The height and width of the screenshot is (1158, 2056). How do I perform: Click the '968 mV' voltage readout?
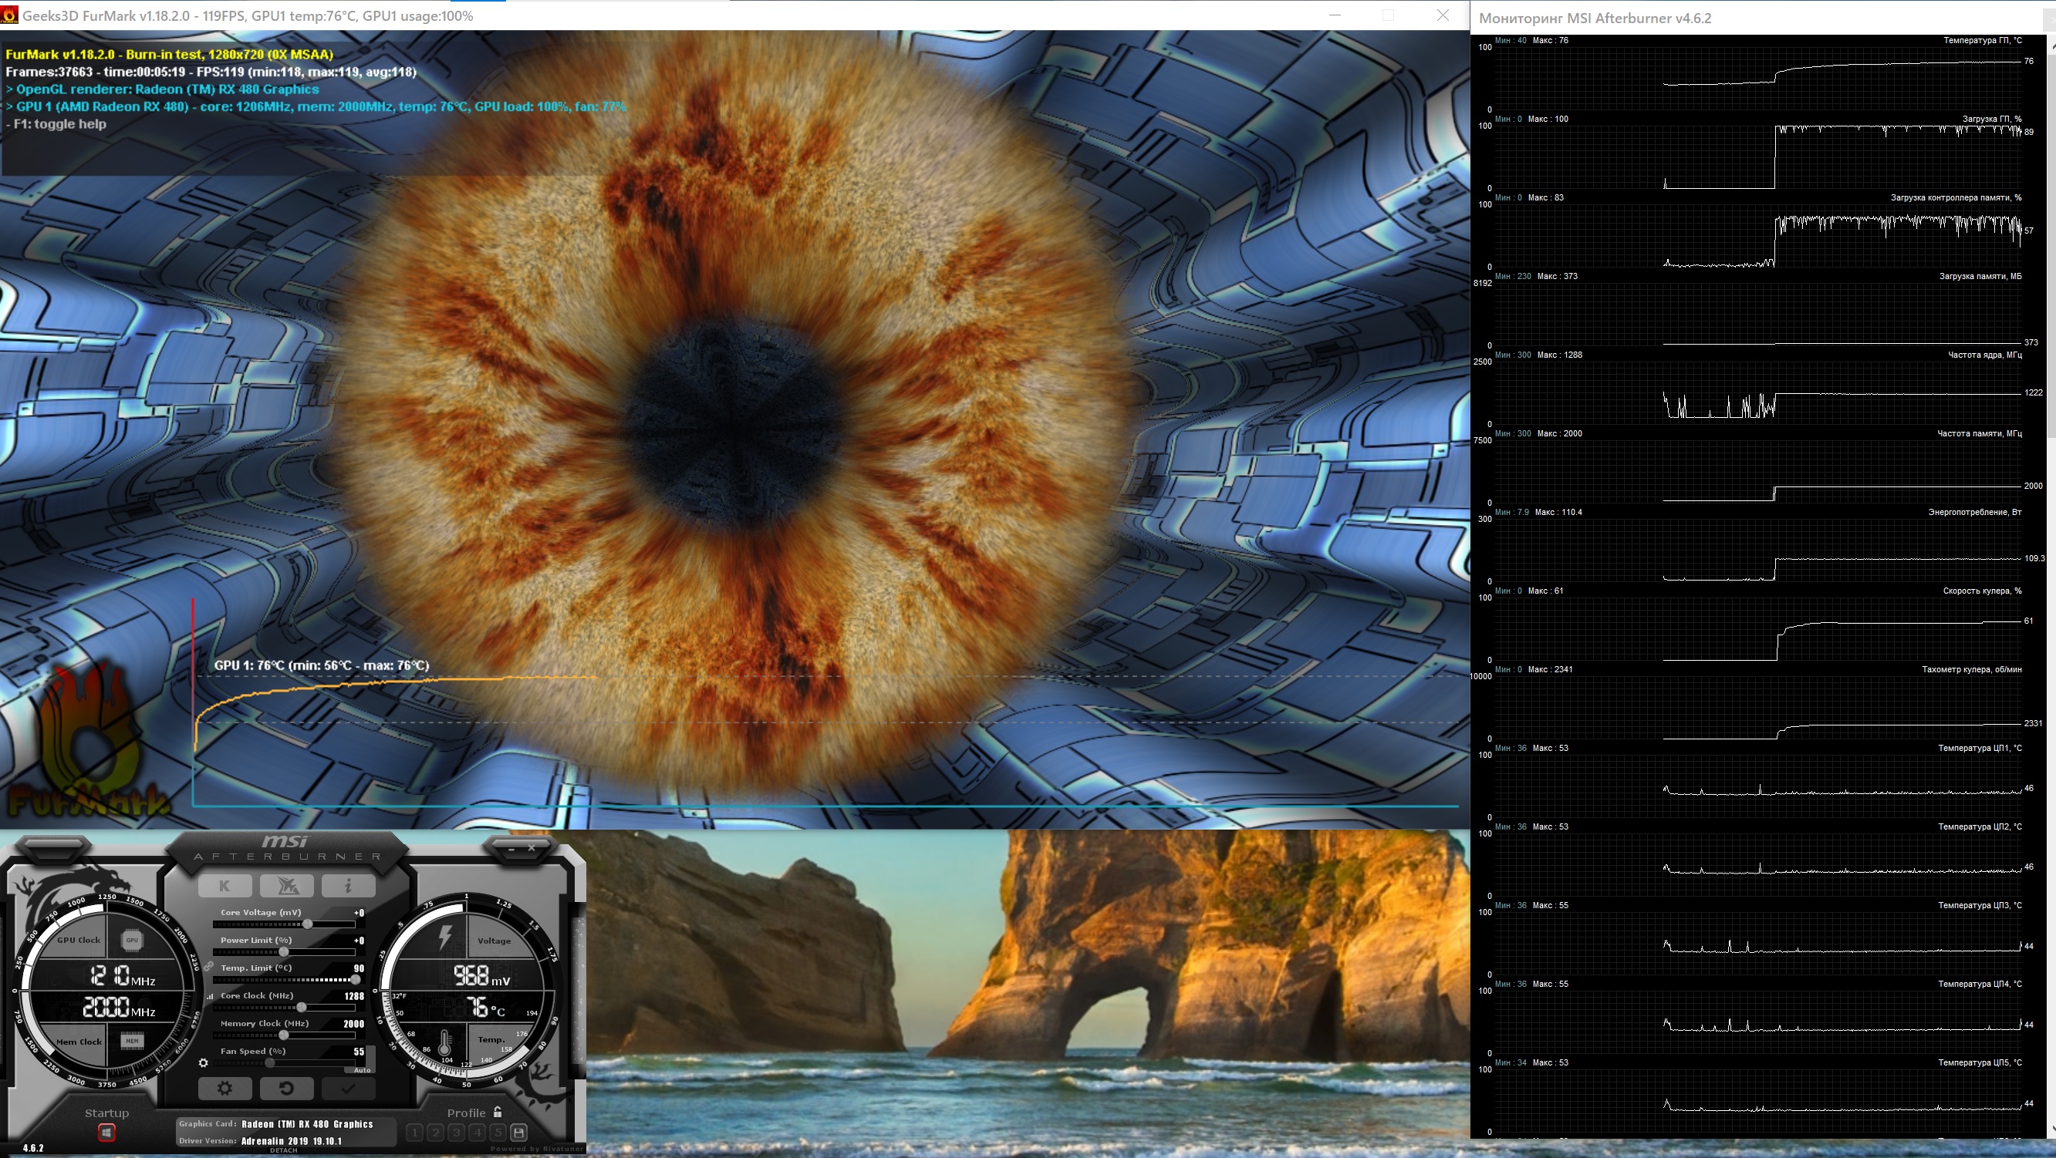[x=481, y=975]
